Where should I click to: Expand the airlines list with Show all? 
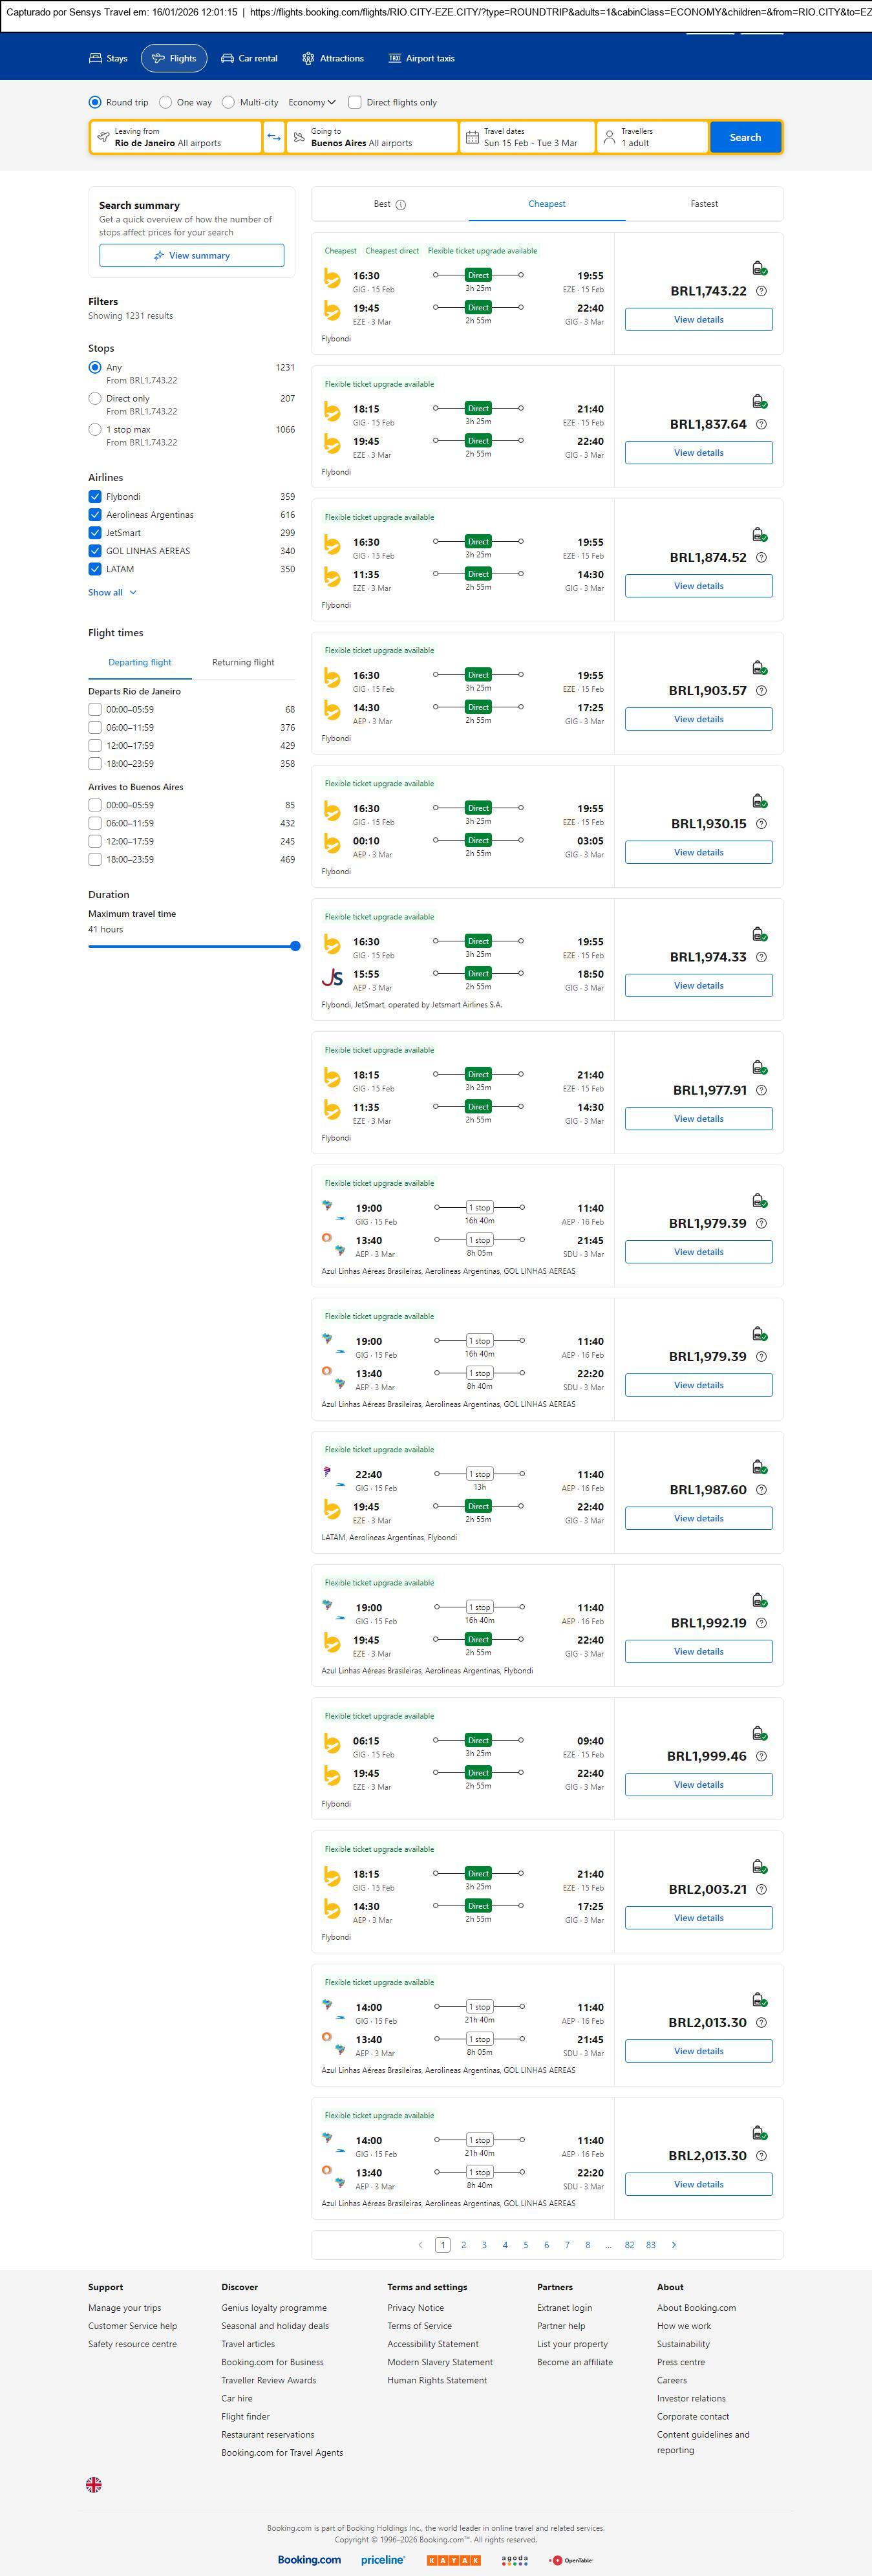(112, 592)
